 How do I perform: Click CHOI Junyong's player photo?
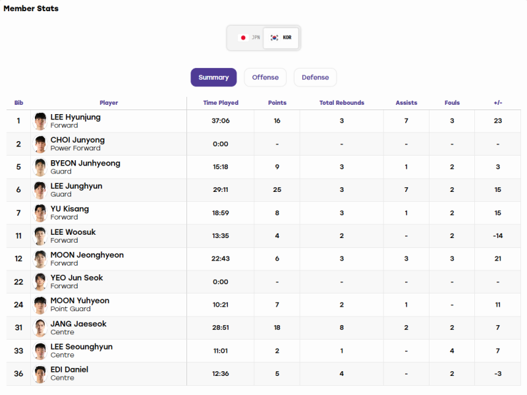click(40, 144)
